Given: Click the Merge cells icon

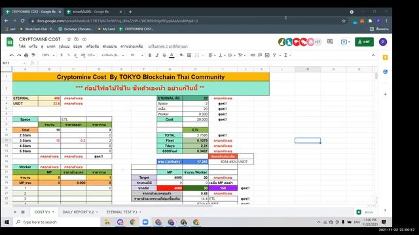Looking at the screenshot, I should (x=197, y=55).
